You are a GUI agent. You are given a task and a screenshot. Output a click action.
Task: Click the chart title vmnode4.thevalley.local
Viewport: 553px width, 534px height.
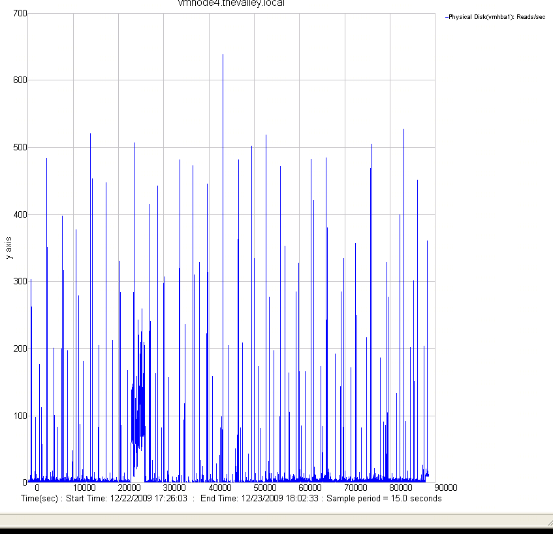click(232, 3)
